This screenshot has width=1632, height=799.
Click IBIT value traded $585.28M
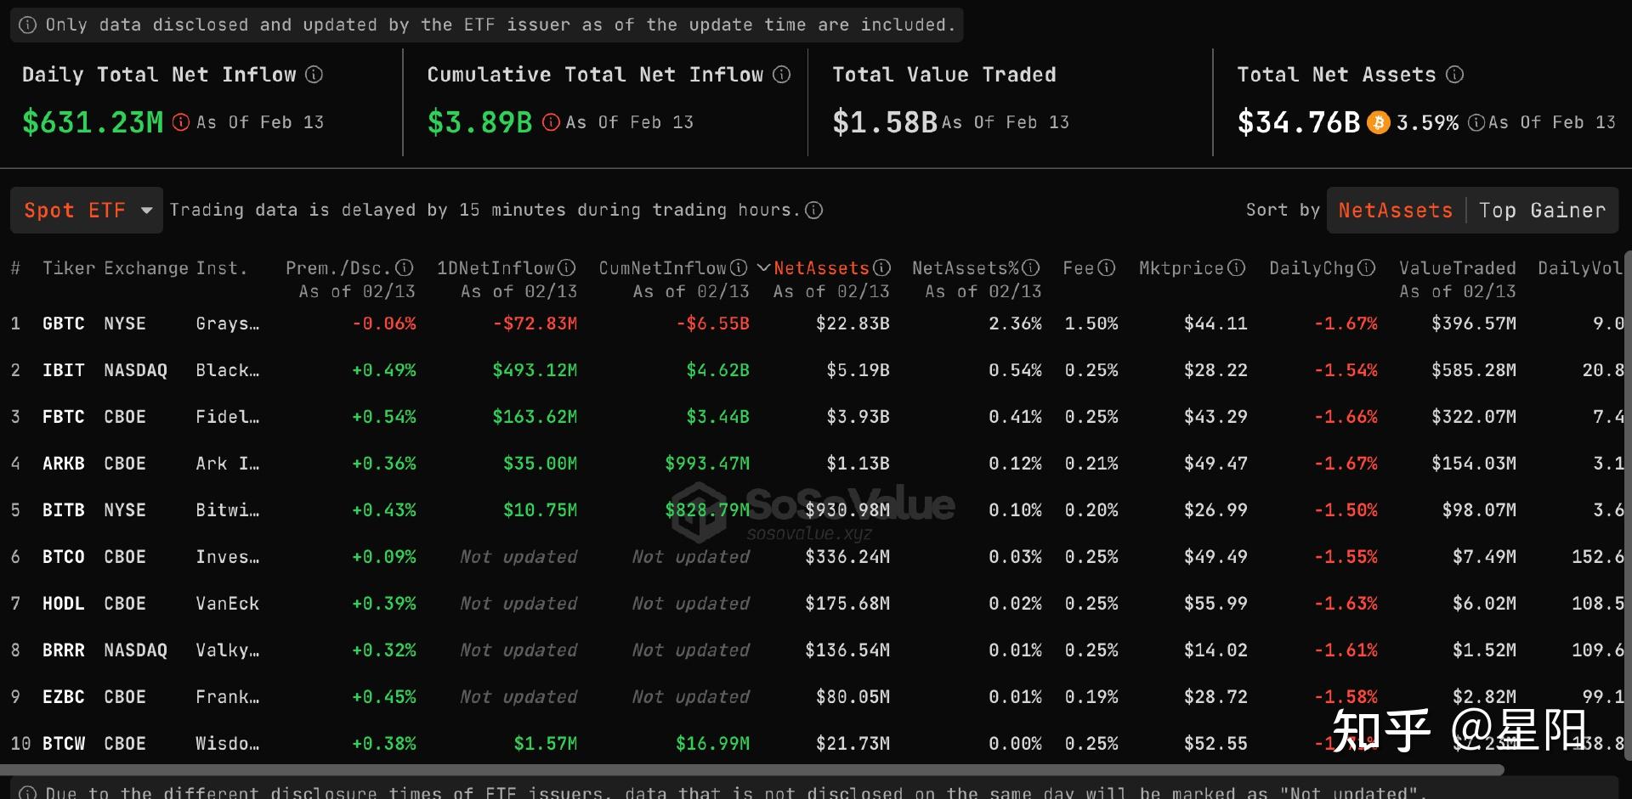(x=1474, y=370)
